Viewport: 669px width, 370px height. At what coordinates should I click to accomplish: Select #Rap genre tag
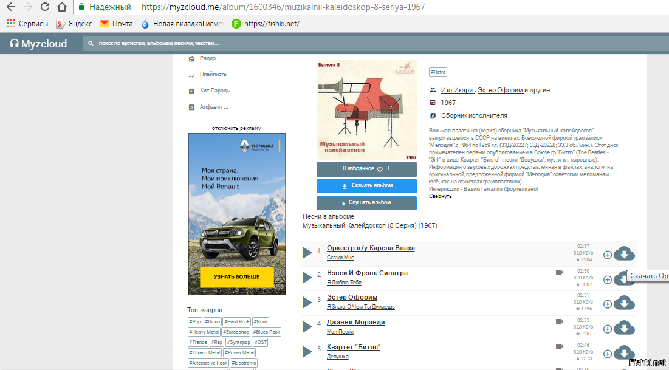pos(217,342)
